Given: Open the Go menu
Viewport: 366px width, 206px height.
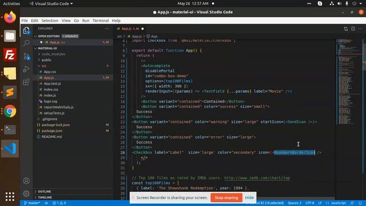Looking at the screenshot, I should pos(76,21).
